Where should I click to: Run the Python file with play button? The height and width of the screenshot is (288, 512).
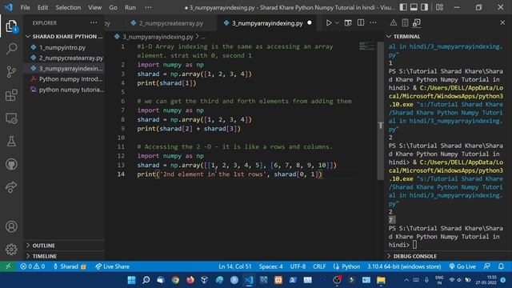(x=329, y=23)
